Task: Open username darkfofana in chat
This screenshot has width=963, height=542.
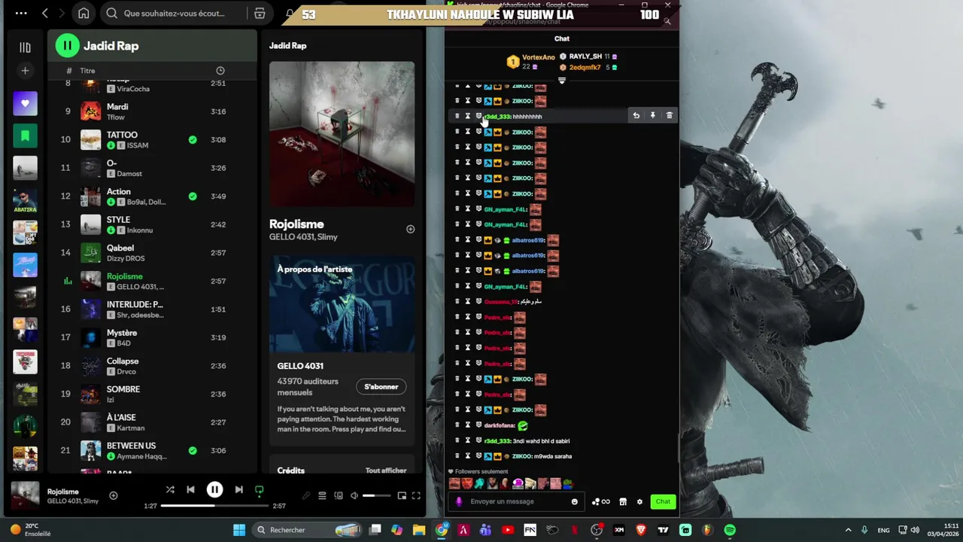Action: (x=500, y=426)
